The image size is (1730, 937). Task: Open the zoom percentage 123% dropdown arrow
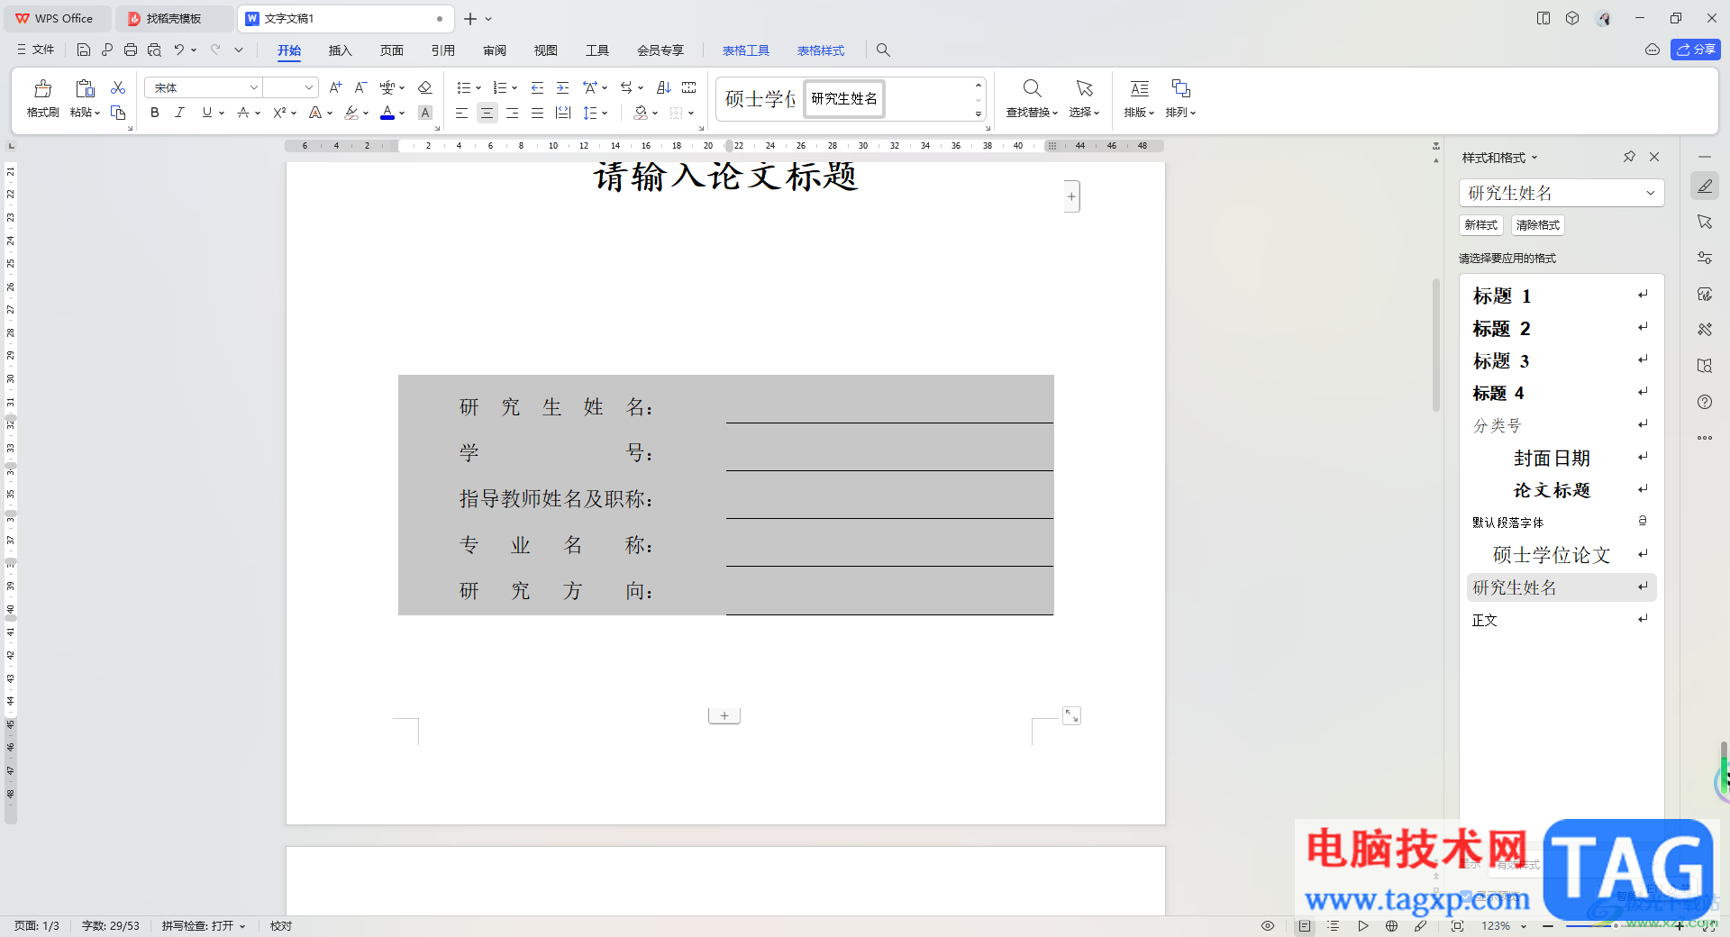pyautogui.click(x=1524, y=926)
